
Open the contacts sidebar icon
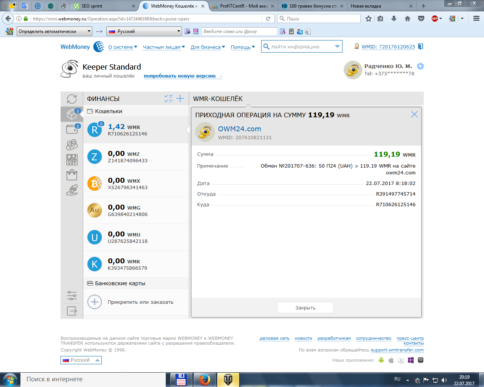pos(72,145)
